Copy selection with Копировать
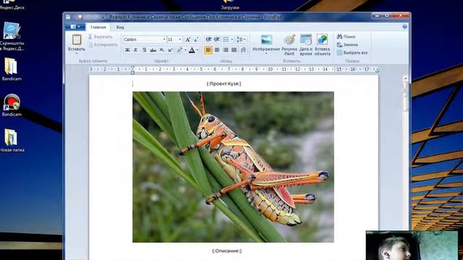 point(103,45)
